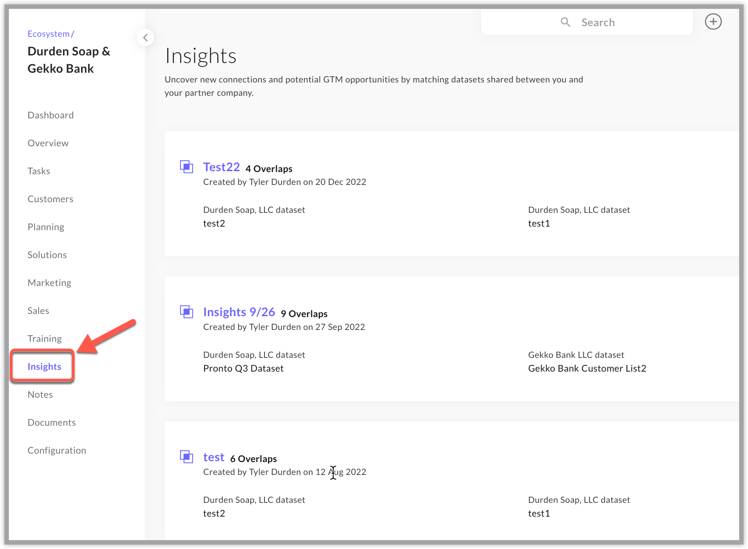Switch to the Sales section

[38, 310]
